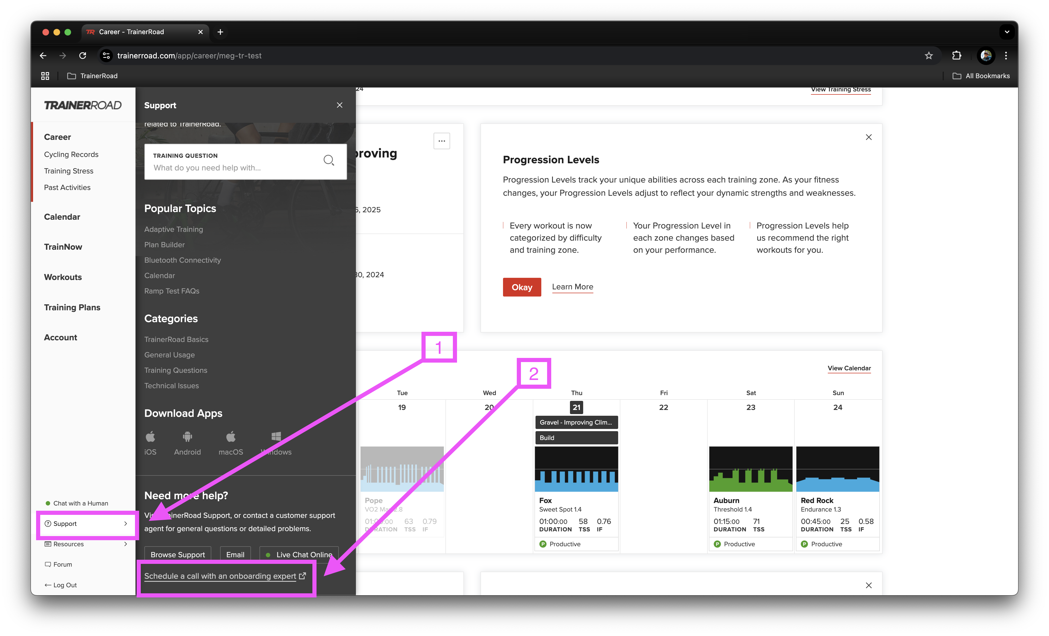Open the View Training Stress link
1049x636 pixels.
pyautogui.click(x=841, y=90)
